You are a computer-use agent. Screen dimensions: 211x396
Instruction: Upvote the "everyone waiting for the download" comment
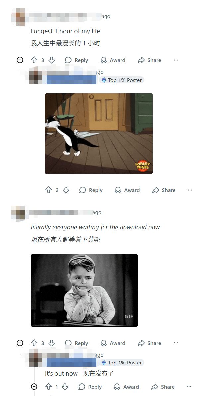[x=34, y=343]
